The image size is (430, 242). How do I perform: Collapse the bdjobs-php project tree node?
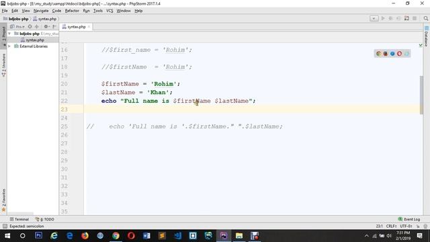coord(9,34)
